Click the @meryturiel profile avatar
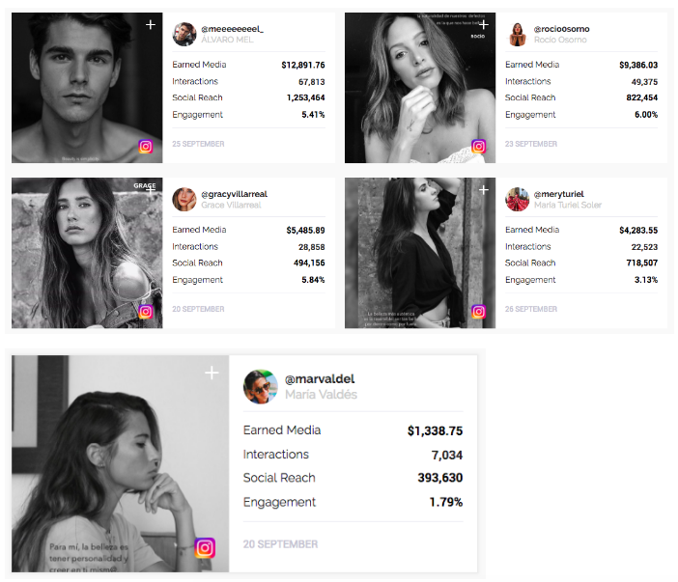This screenshot has height=582, width=678. point(517,199)
